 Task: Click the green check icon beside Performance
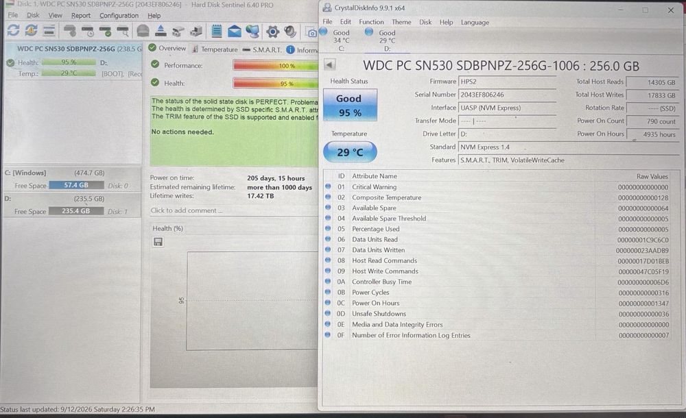click(154, 64)
